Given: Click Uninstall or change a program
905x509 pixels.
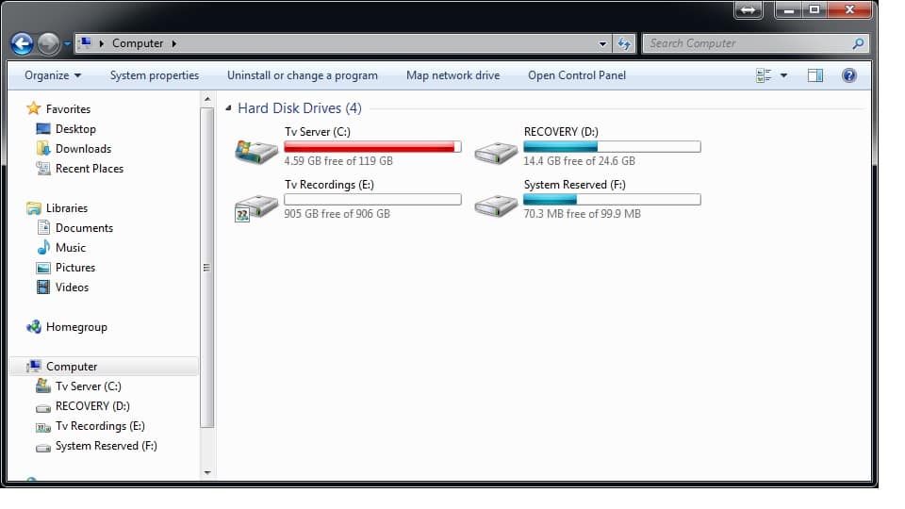Looking at the screenshot, I should click(302, 75).
